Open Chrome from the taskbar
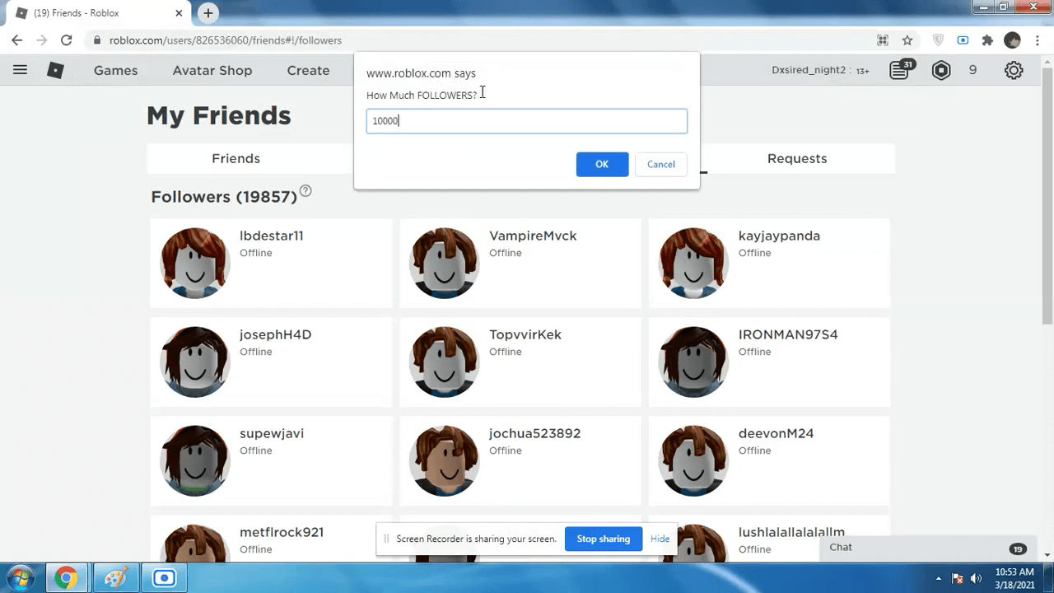 [66, 578]
